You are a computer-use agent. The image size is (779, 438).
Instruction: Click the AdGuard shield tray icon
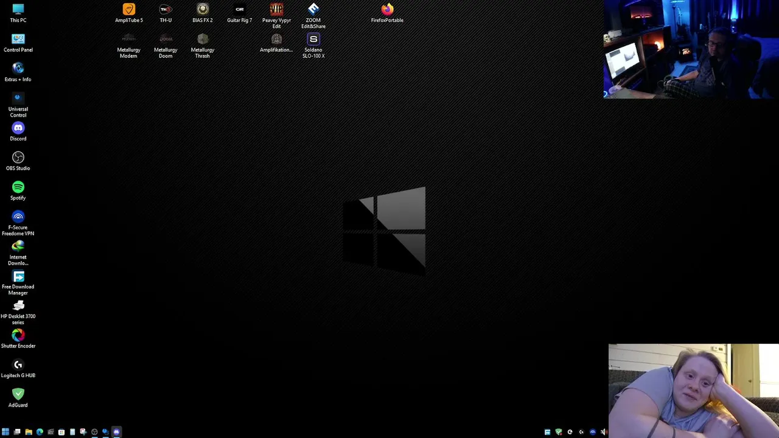click(559, 432)
